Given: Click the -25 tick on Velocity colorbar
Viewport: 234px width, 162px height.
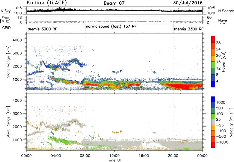Looking at the screenshot, I should (220, 125).
